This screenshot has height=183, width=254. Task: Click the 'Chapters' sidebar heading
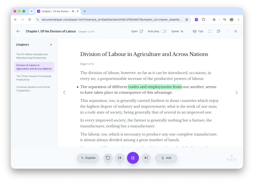(x=22, y=45)
